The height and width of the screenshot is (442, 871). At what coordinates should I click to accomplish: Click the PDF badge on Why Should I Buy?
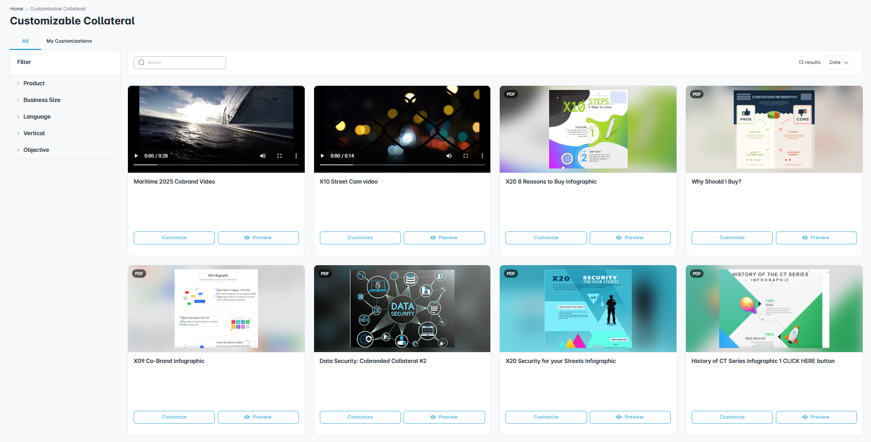[697, 94]
